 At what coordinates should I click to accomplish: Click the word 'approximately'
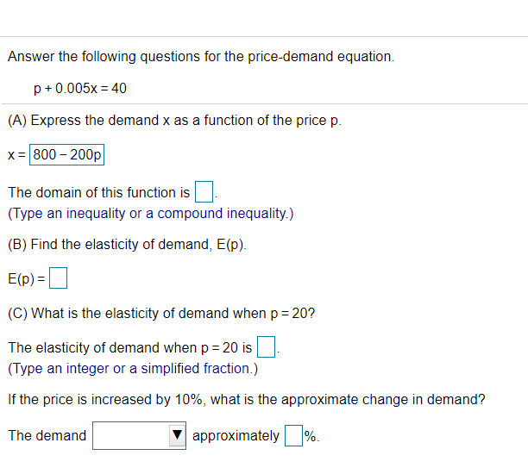236,436
